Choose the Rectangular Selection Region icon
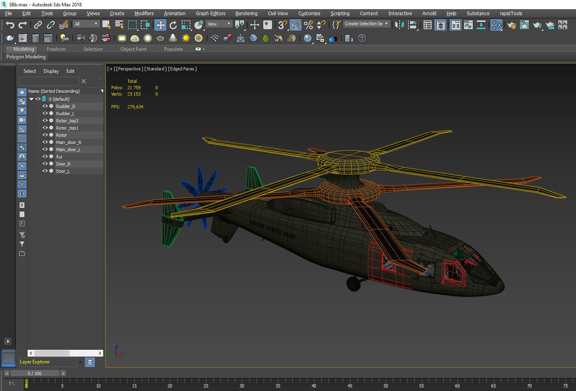Viewport: 576px width, 391px height. 132,25
